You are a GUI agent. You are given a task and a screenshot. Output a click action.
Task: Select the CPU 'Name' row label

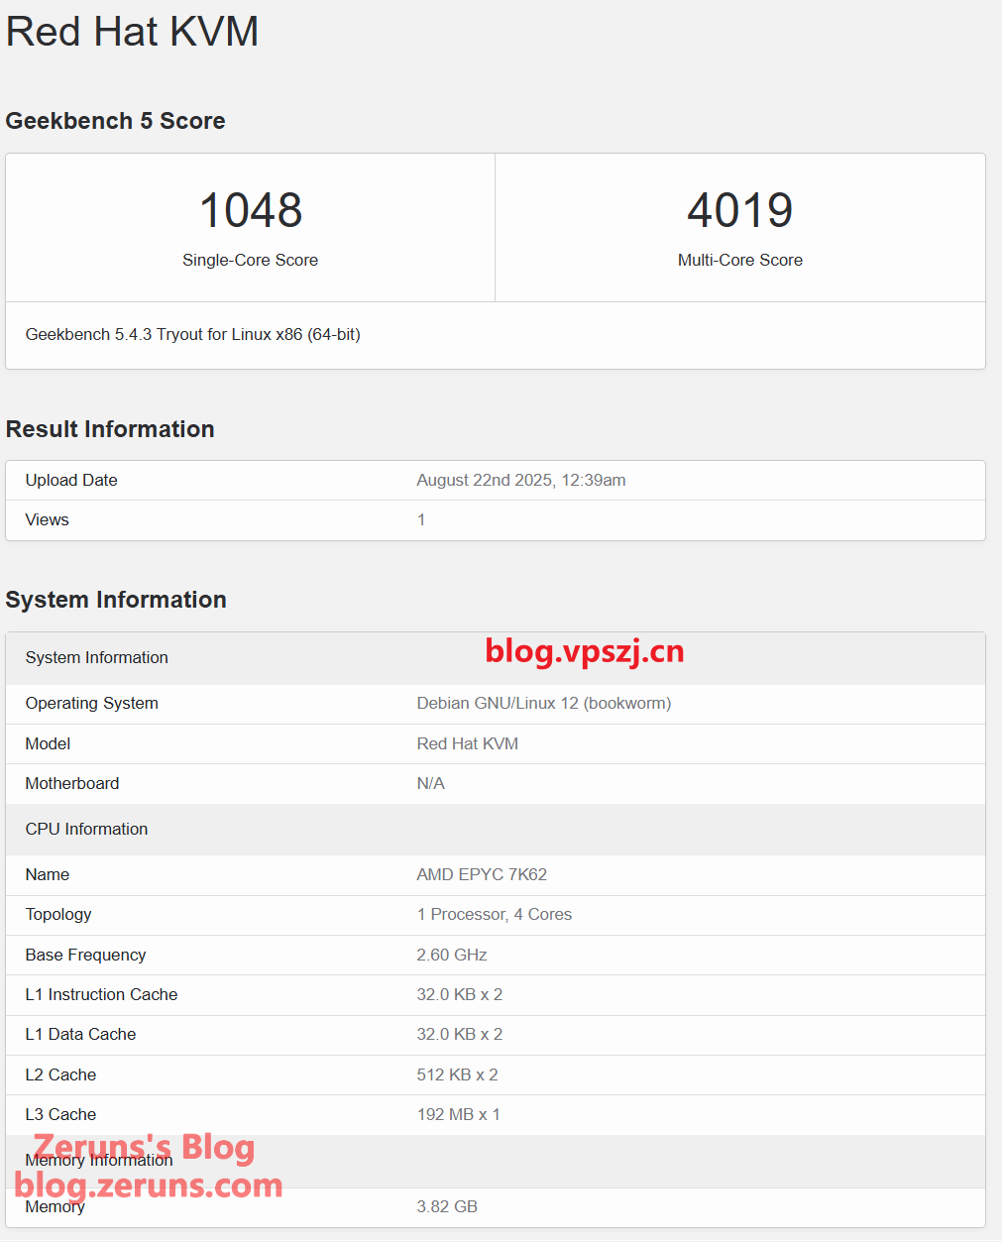[48, 874]
